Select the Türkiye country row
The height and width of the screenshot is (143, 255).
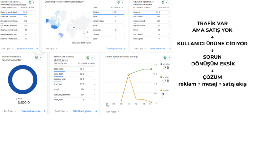(109, 12)
